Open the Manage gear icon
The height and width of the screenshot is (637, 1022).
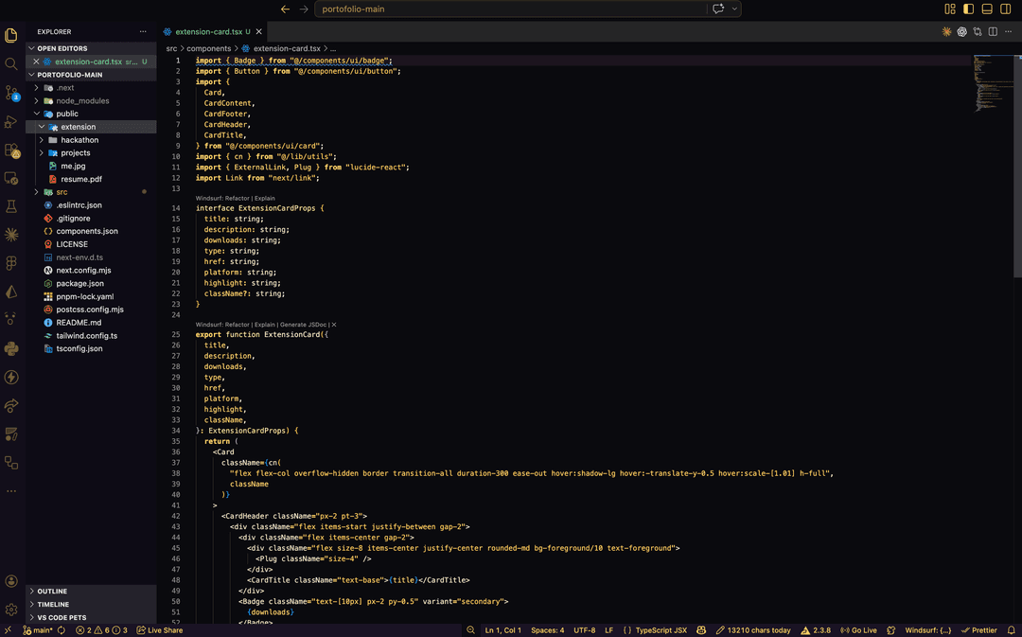coord(11,610)
